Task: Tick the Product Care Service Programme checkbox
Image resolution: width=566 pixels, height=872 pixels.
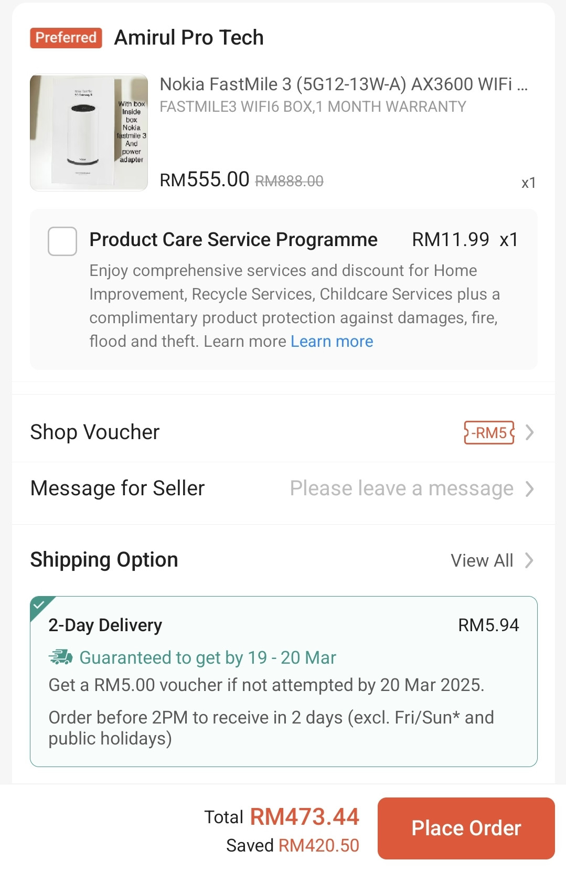Action: pos(62,241)
